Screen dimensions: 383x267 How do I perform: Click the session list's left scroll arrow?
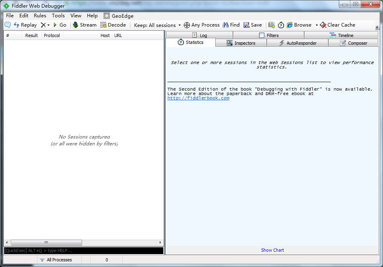[7, 242]
